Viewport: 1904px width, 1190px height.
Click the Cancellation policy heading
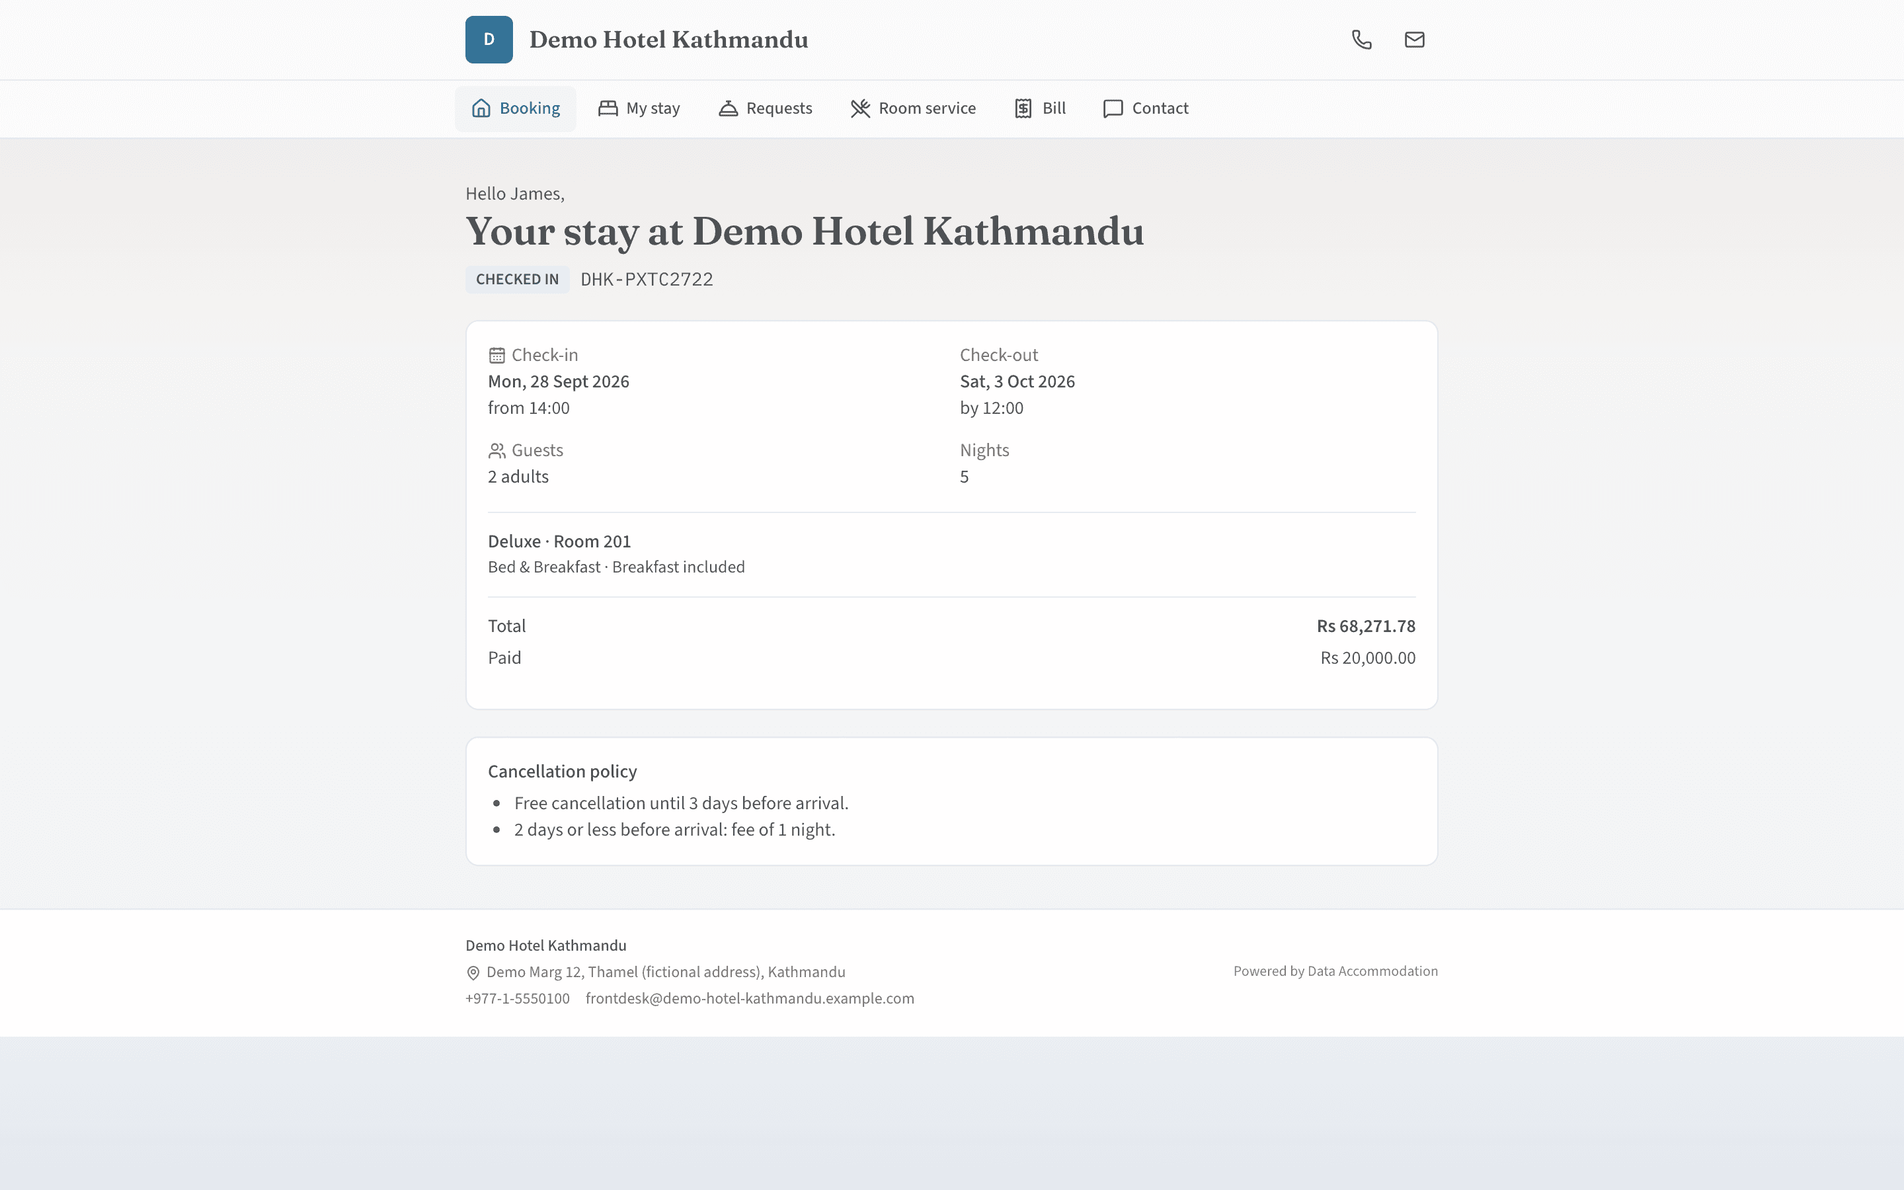563,772
